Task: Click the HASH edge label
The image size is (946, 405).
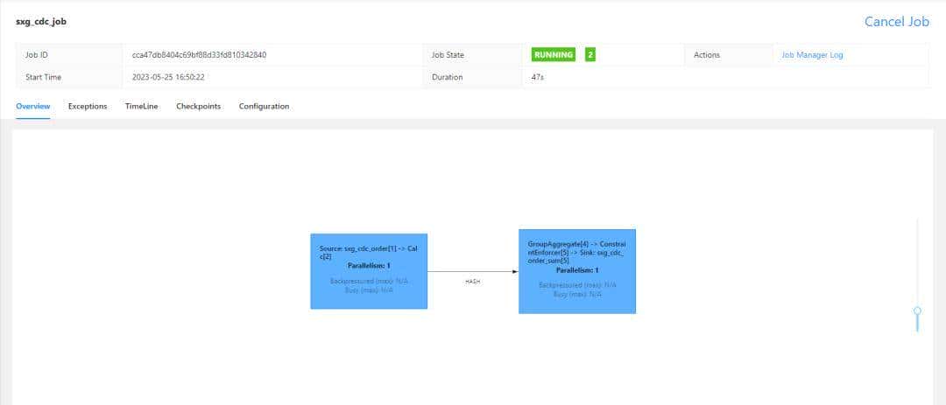Action: click(x=472, y=282)
